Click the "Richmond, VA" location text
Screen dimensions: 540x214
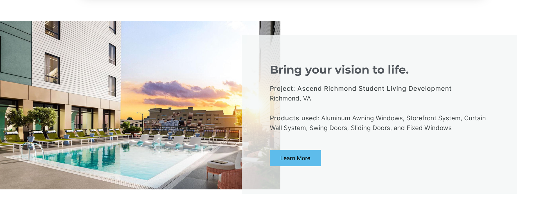pyautogui.click(x=290, y=98)
